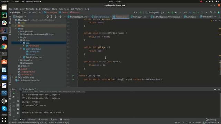
Task: Clear console with trash icon
Action: tap(18, 113)
